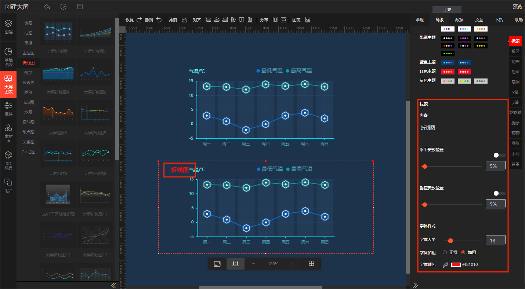This screenshot has height=289, width=525.
Task: Click the zoom in plus icon
Action: tap(293, 264)
